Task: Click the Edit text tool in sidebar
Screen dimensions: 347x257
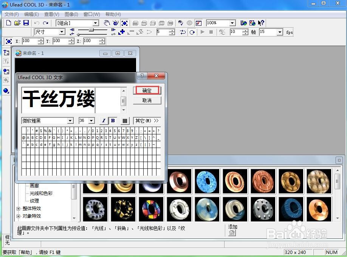Action: pyautogui.click(x=6, y=61)
